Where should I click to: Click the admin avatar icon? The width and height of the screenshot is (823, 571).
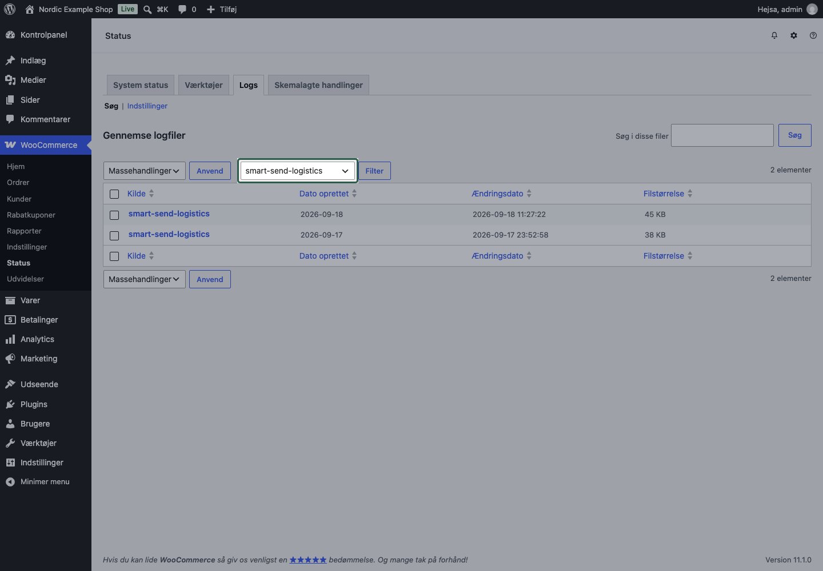[812, 9]
